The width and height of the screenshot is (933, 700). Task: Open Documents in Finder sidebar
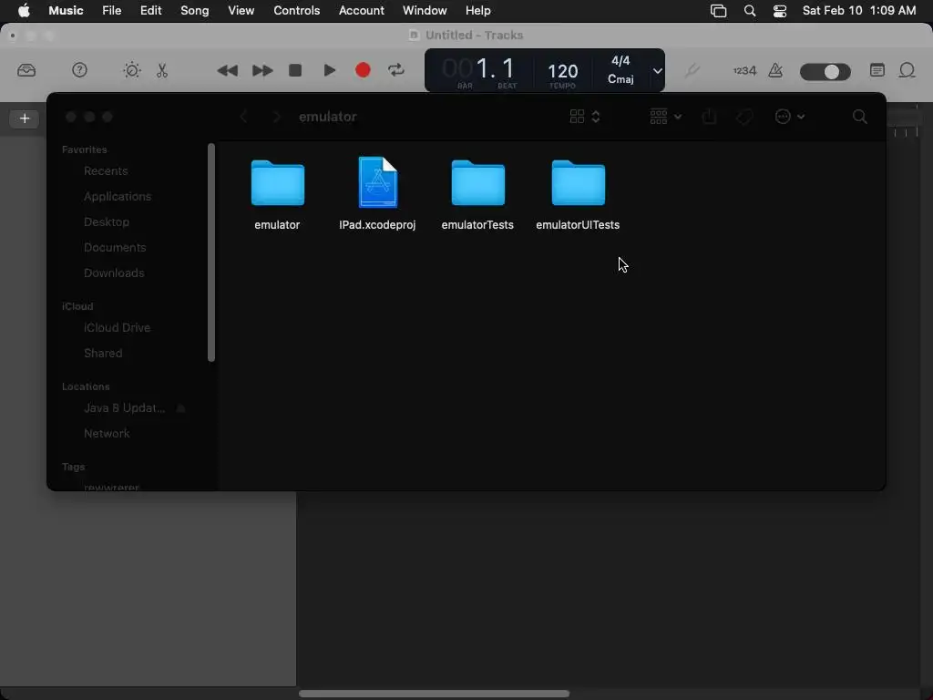(x=114, y=248)
